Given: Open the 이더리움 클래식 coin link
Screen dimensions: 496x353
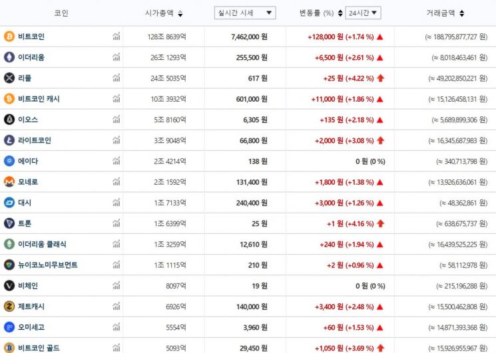Looking at the screenshot, I should [x=42, y=244].
